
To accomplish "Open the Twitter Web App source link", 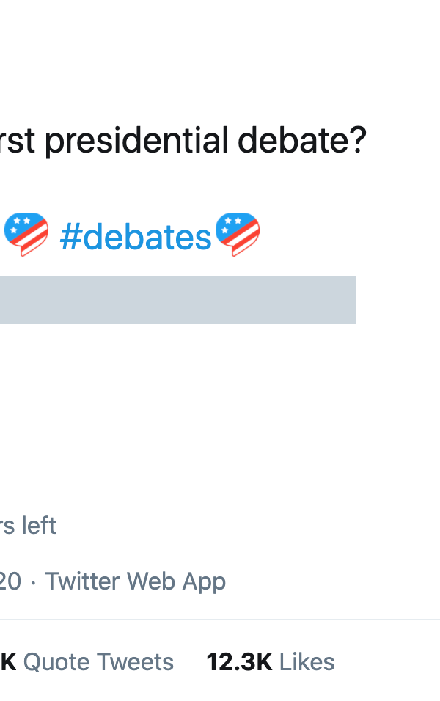I will (x=136, y=581).
